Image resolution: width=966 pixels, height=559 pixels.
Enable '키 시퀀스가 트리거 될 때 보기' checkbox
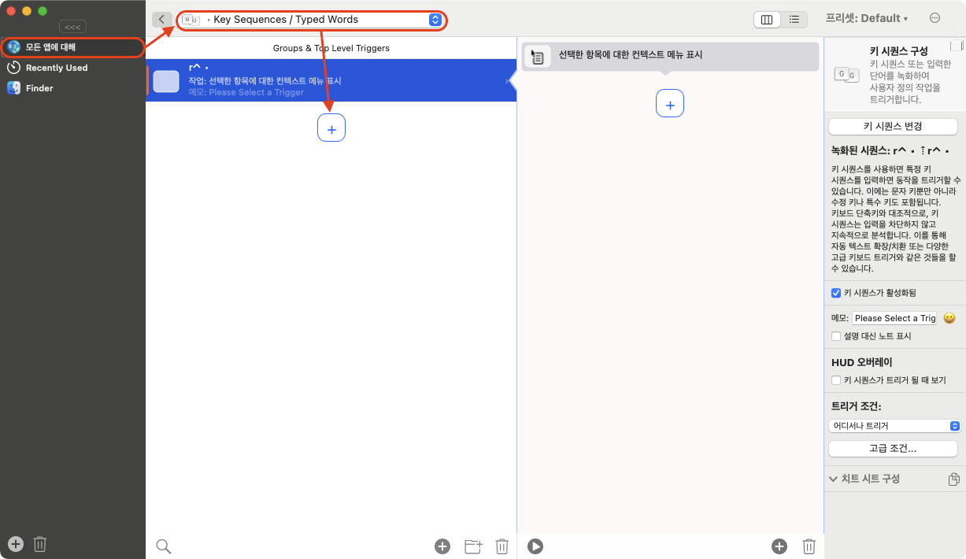tap(836, 380)
